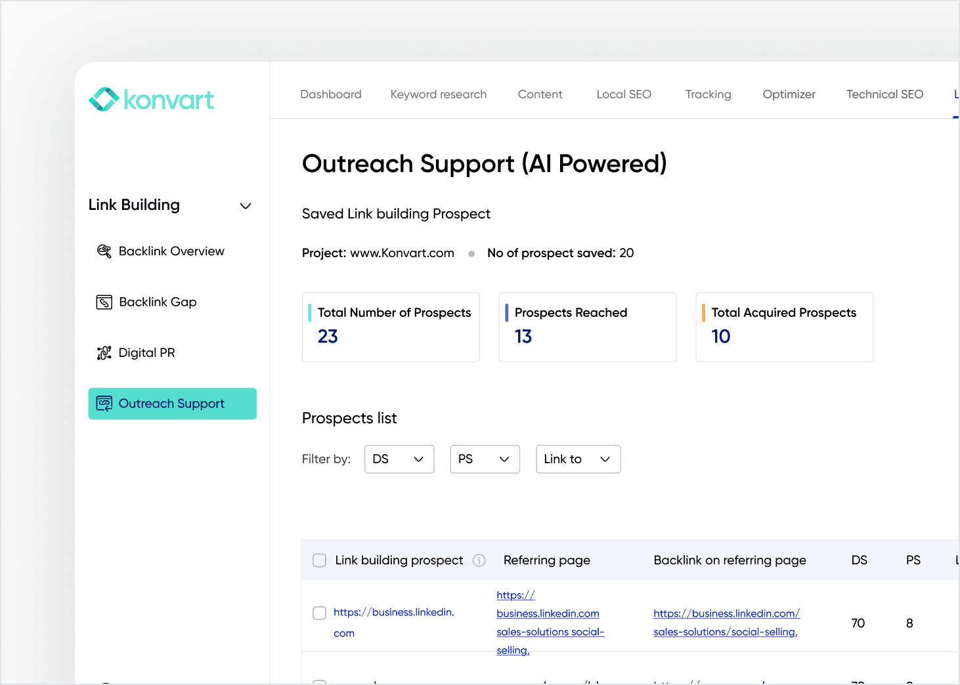Screen dimensions: 960x685
Task: Open the PS filter dropdown
Action: click(485, 459)
